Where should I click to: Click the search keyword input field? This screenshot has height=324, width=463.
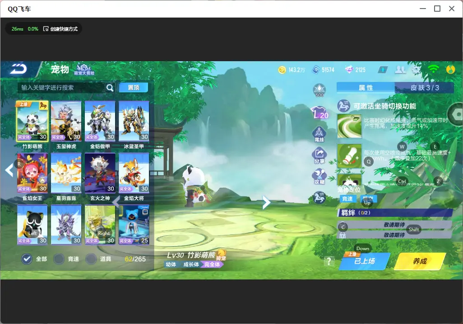coord(61,87)
